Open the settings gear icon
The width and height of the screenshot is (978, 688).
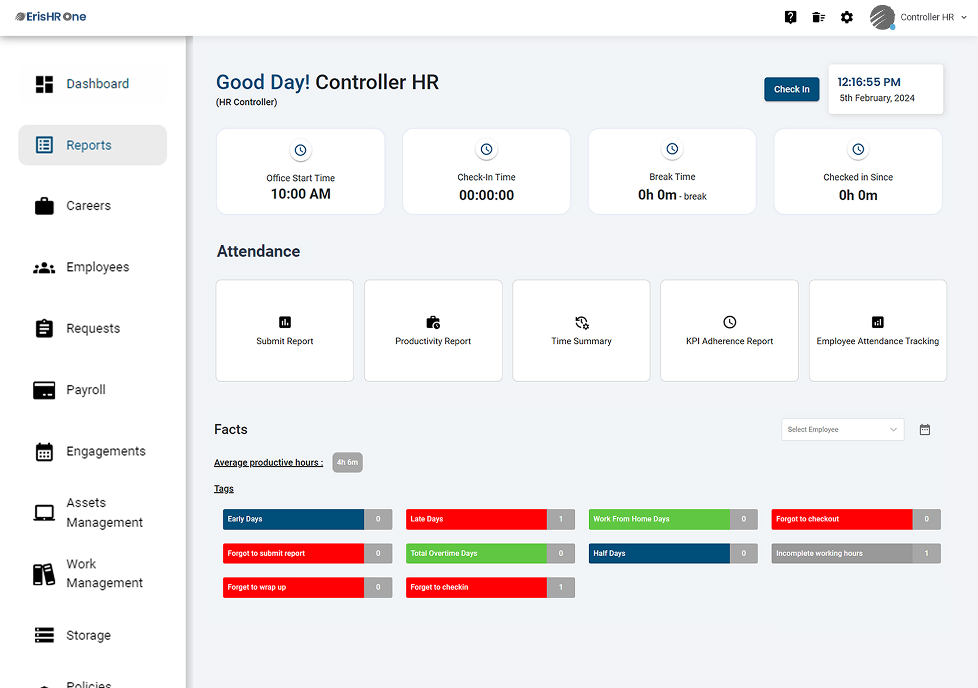847,17
